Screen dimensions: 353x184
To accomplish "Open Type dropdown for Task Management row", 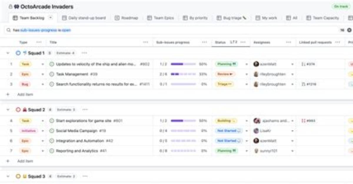I will 43,74.
